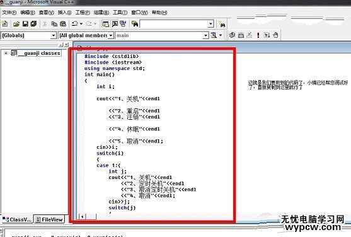
Task: Open the 工具(T) menu
Action: coord(120,13)
